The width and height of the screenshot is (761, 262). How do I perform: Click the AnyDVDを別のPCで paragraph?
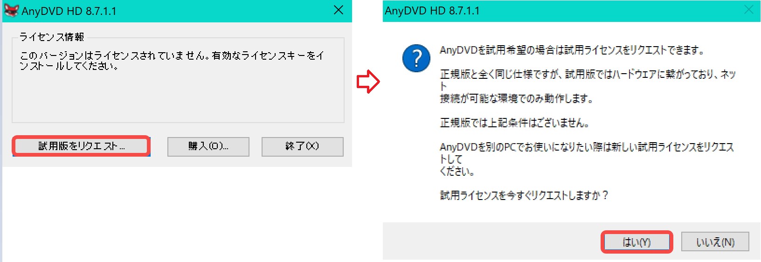click(x=587, y=159)
